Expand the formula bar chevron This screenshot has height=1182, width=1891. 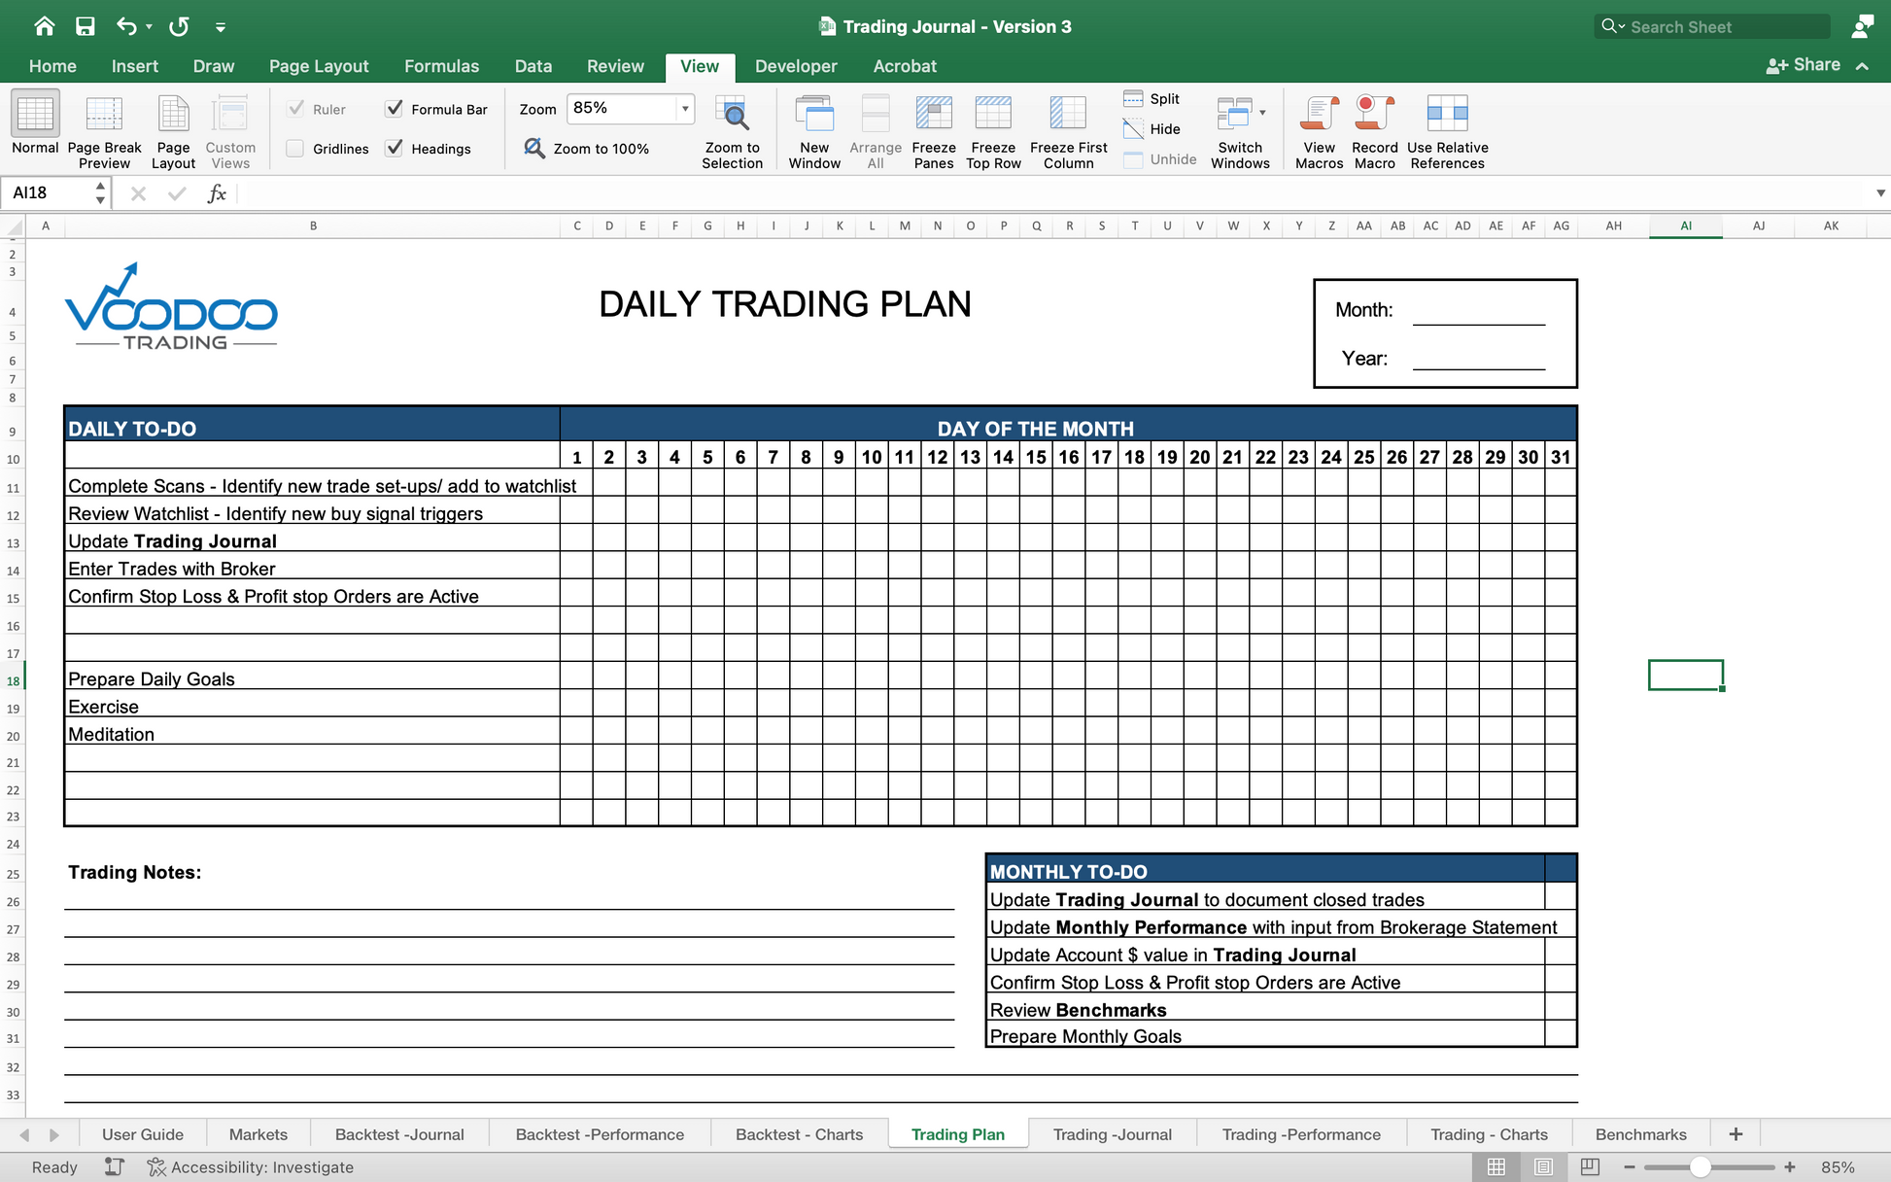point(1880,193)
